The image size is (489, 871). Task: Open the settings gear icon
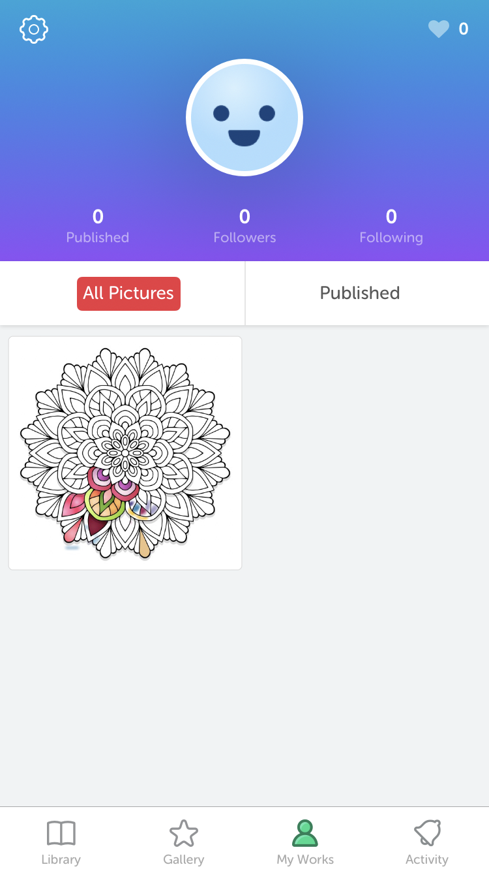tap(33, 29)
